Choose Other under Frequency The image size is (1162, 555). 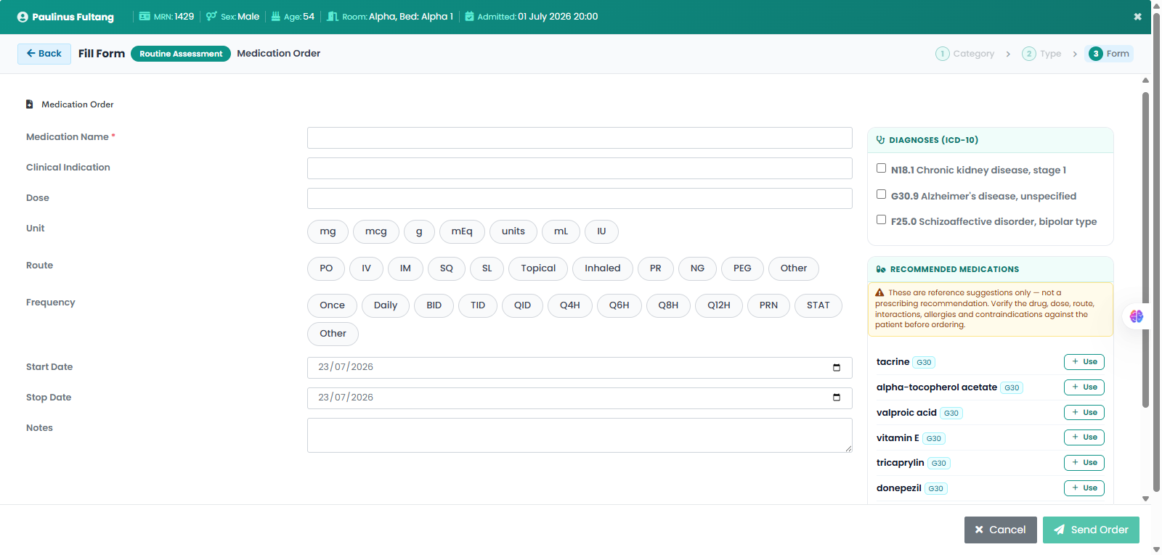[x=333, y=334]
